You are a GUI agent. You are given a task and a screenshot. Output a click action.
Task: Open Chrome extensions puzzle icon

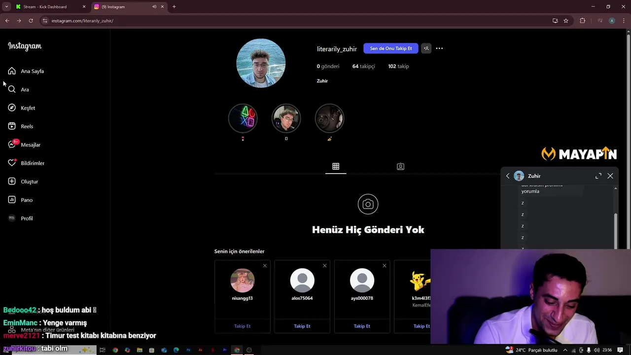click(x=583, y=21)
